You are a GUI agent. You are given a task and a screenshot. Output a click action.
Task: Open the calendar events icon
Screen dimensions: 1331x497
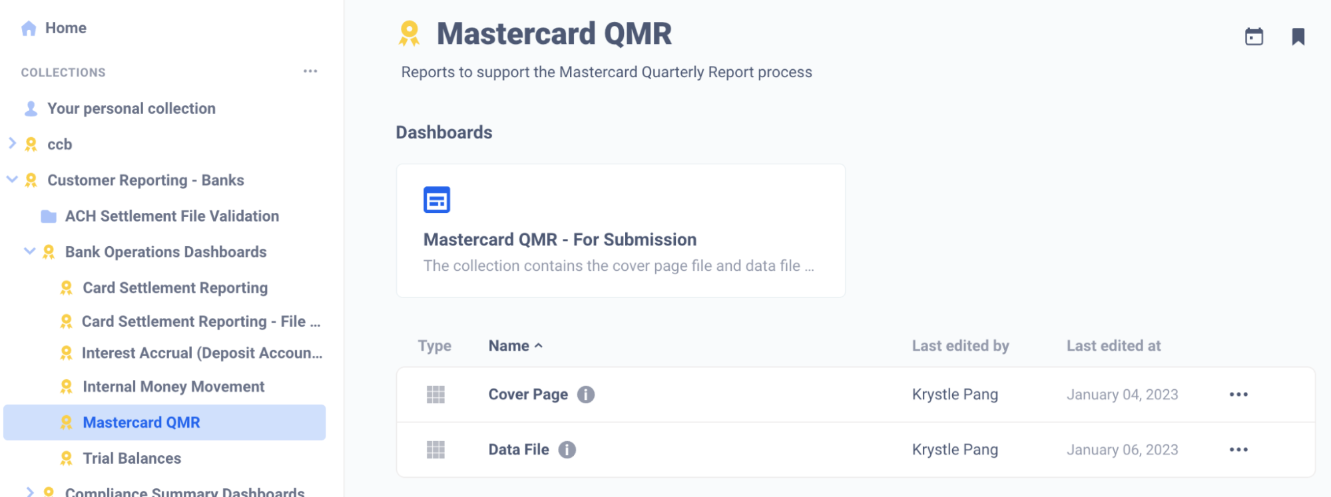(1254, 37)
